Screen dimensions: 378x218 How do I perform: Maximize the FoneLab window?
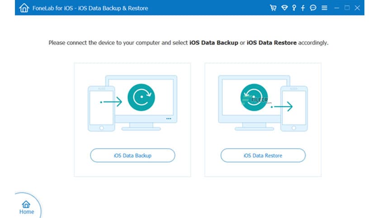click(x=347, y=8)
